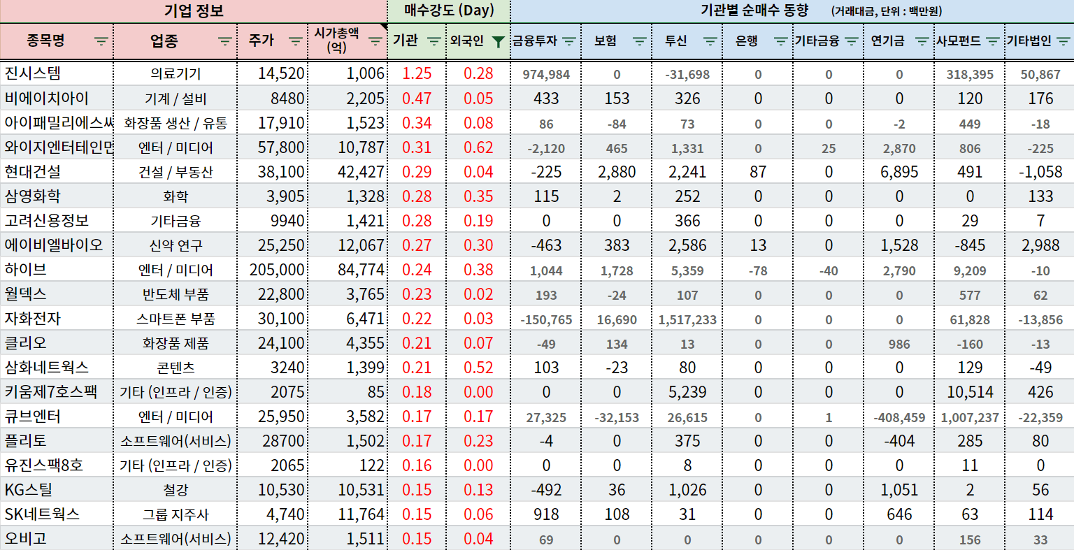Viewport: 1074px width, 550px height.
Task: Select the 철강 industry cell
Action: pyautogui.click(x=175, y=489)
